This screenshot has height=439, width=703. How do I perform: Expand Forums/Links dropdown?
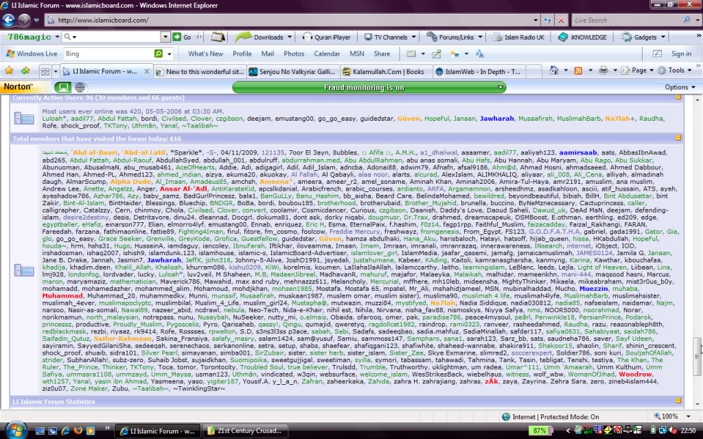[x=480, y=37]
